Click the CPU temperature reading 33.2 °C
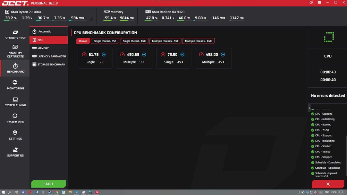The height and width of the screenshot is (195, 347). [11, 18]
